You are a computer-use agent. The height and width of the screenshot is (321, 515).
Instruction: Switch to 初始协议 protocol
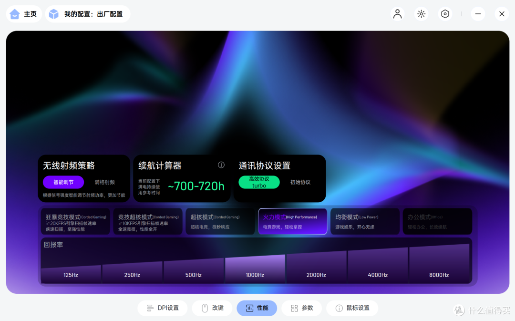300,182
